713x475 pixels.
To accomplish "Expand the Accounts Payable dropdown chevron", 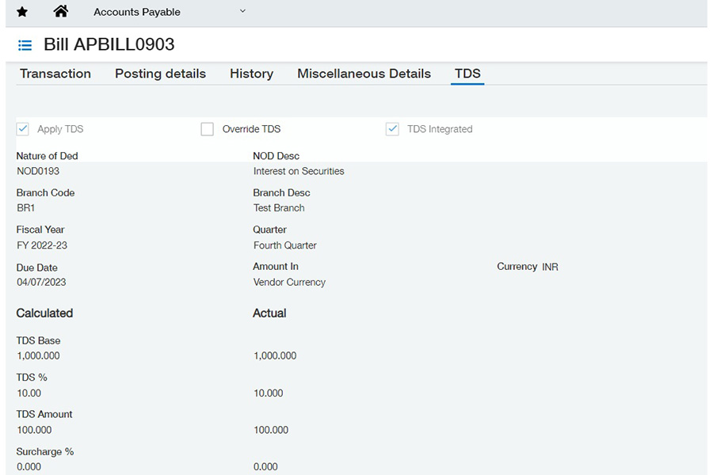I will click(x=242, y=11).
